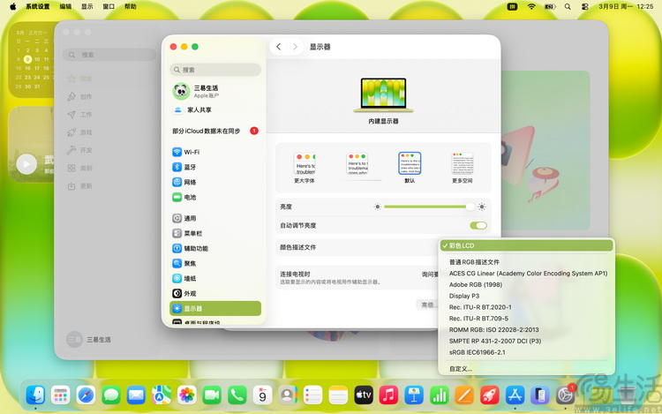Image resolution: width=662 pixels, height=414 pixels.
Task: Open Music from the Dock
Action: [x=389, y=395]
